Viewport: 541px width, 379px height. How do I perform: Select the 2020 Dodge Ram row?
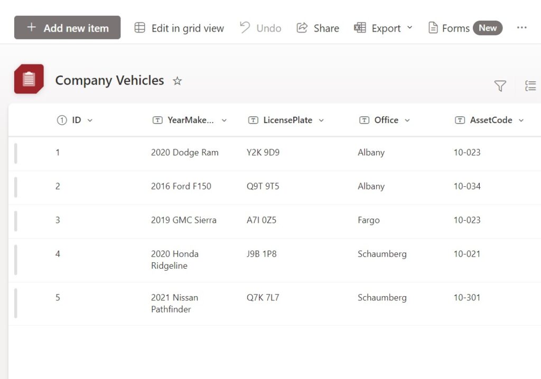(x=275, y=154)
